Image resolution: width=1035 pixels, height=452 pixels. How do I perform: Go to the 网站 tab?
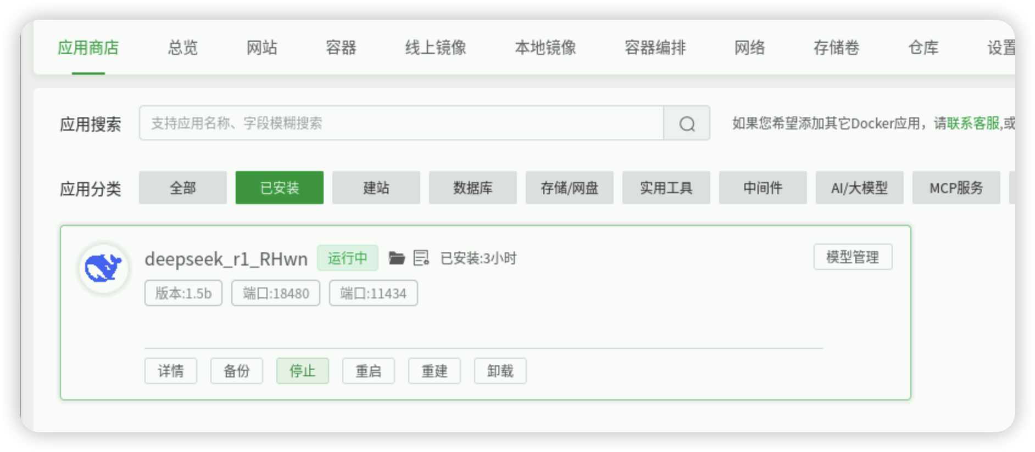(261, 48)
